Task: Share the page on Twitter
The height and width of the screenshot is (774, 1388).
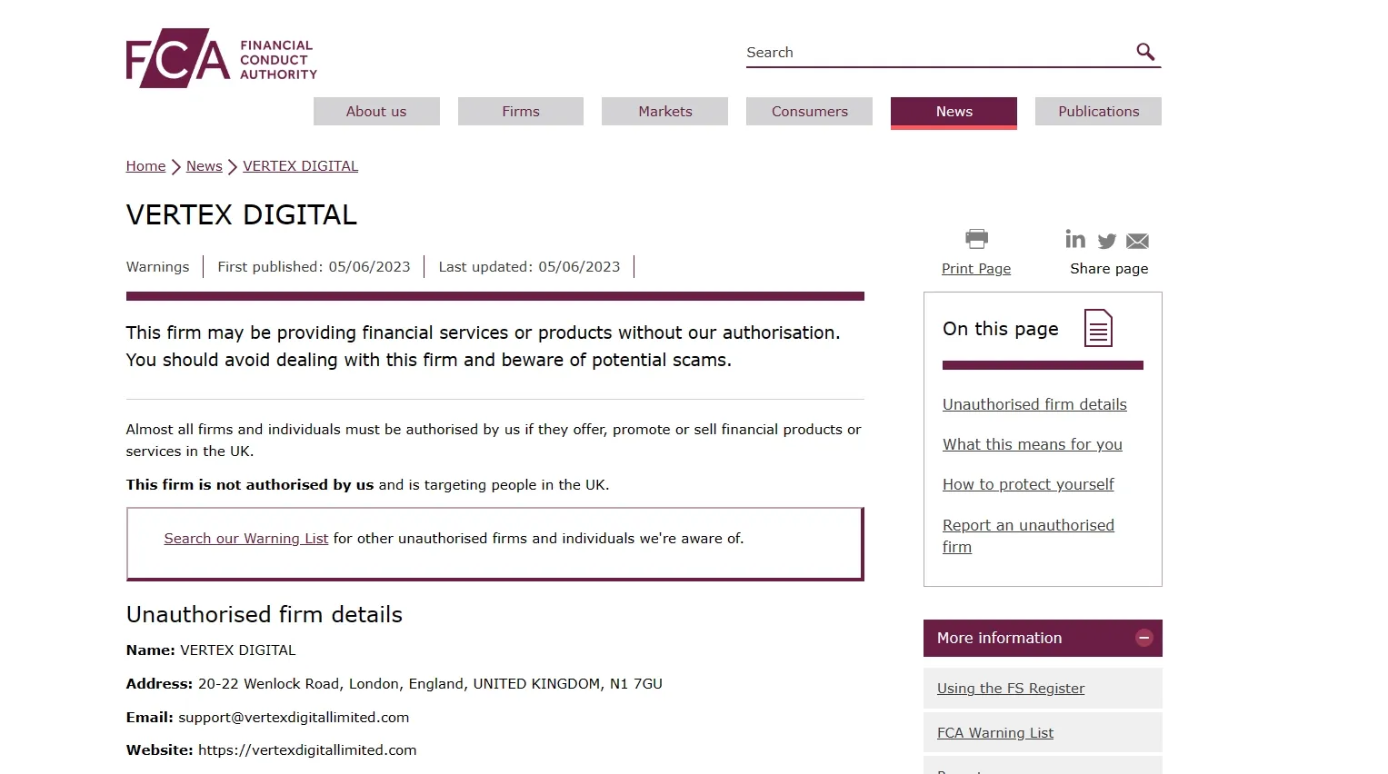Action: coord(1106,241)
